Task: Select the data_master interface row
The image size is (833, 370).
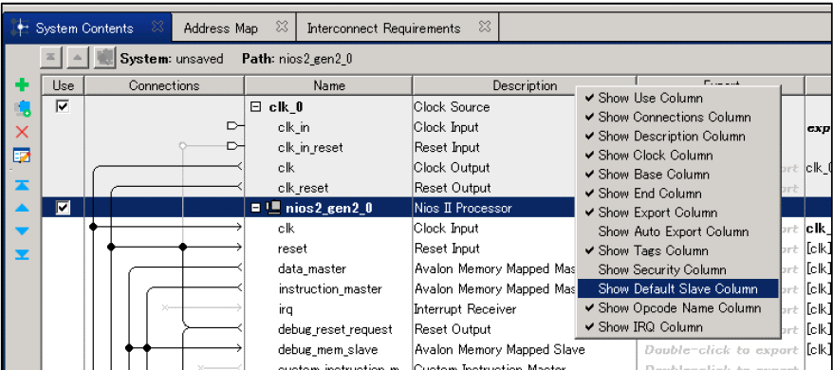Action: pyautogui.click(x=312, y=269)
